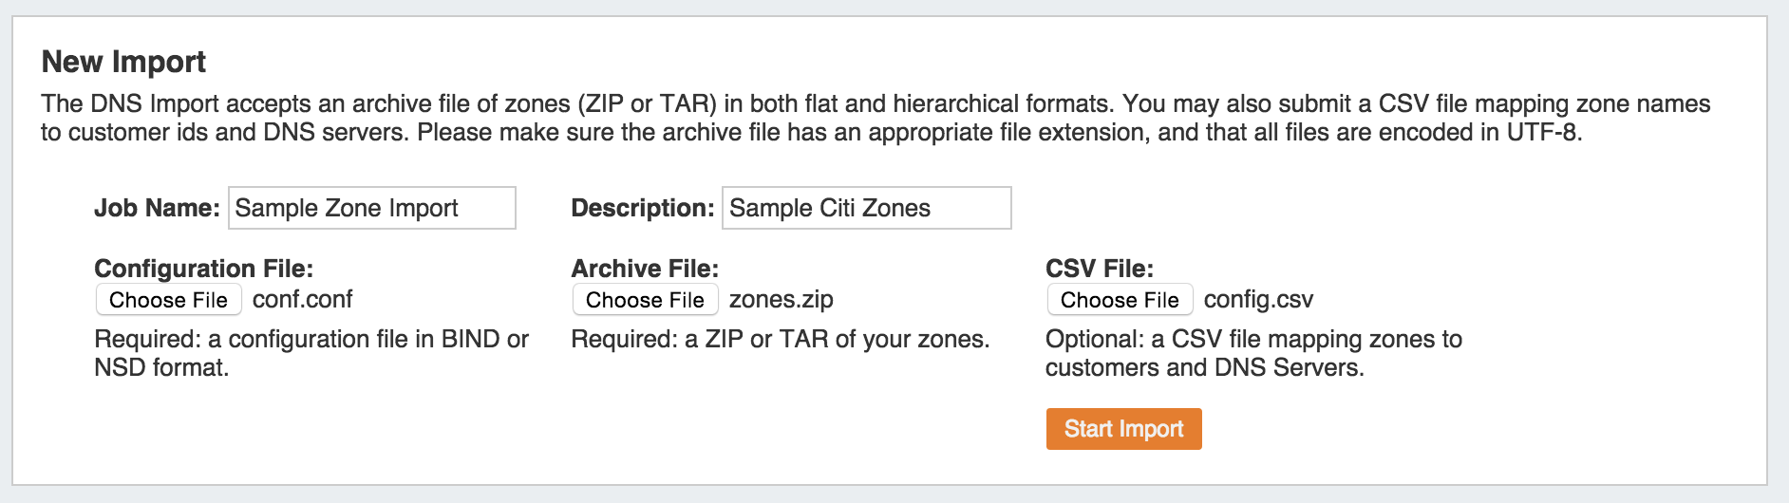Click the Job Name input field
The width and height of the screenshot is (1789, 503).
click(x=371, y=208)
